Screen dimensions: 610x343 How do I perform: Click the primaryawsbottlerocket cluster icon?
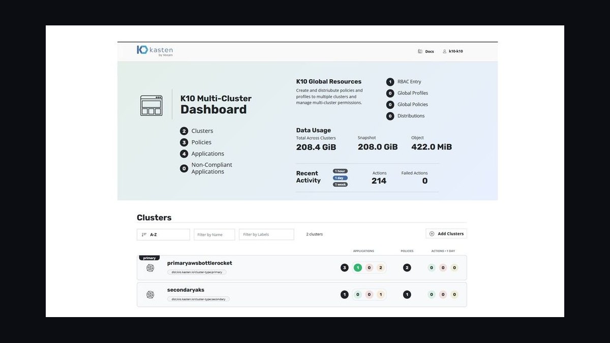pyautogui.click(x=150, y=268)
